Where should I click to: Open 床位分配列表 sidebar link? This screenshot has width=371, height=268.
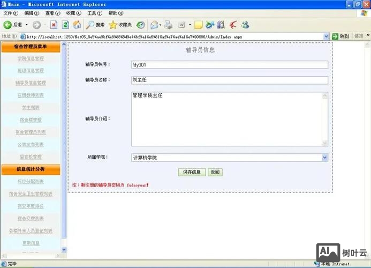click(x=31, y=182)
